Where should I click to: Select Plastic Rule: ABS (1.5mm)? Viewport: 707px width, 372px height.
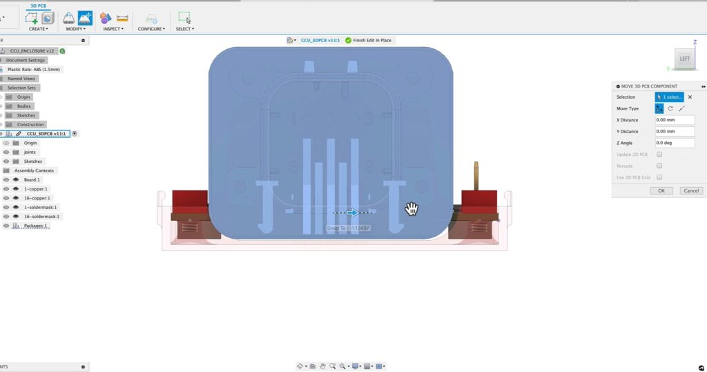click(33, 70)
